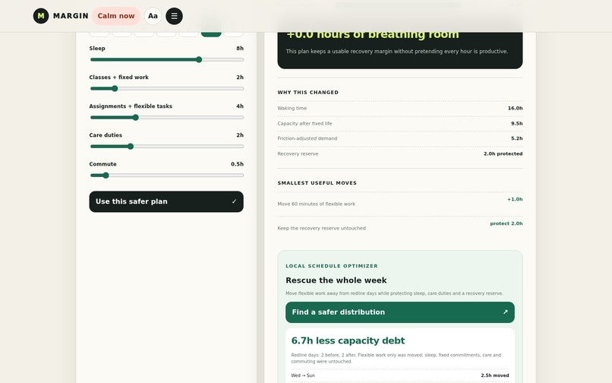Click Keep the recovery reserve untouched

(322, 228)
